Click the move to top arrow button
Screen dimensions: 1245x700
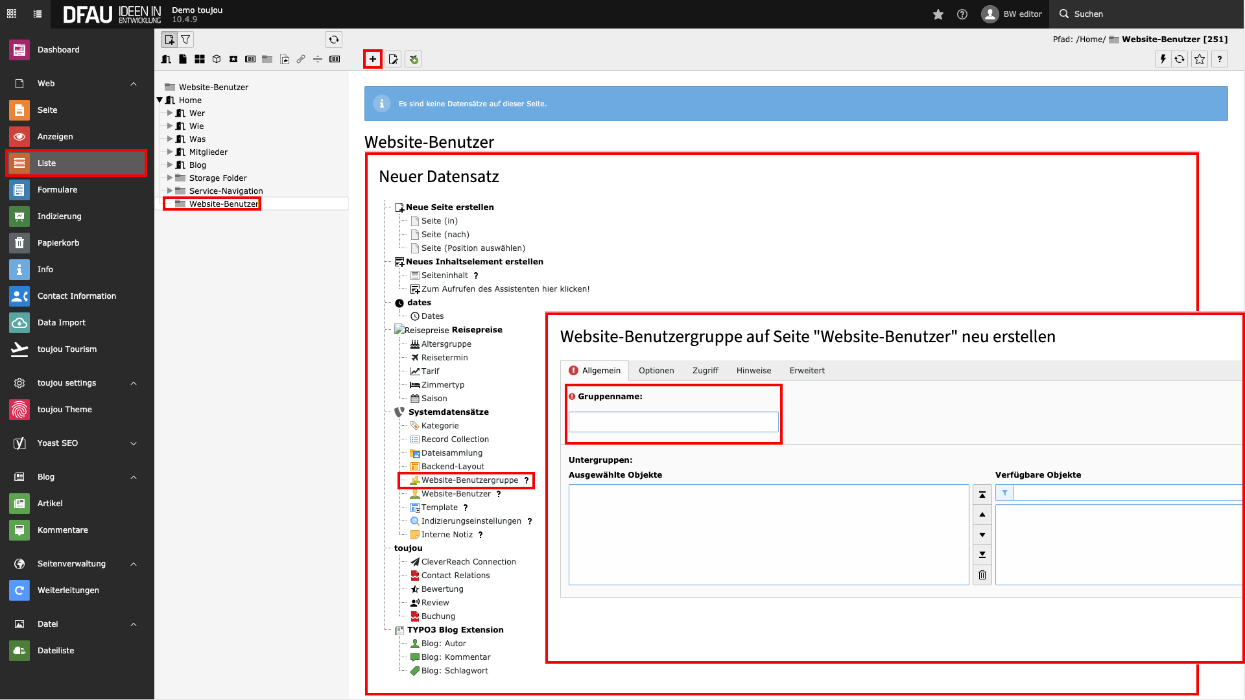coord(982,495)
